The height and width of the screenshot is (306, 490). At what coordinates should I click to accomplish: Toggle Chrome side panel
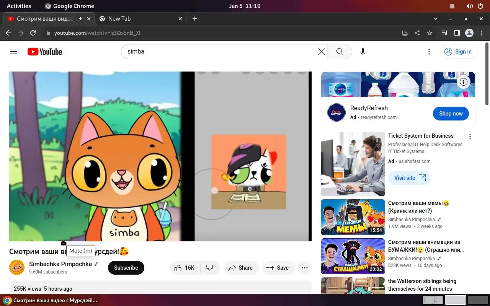point(457,33)
